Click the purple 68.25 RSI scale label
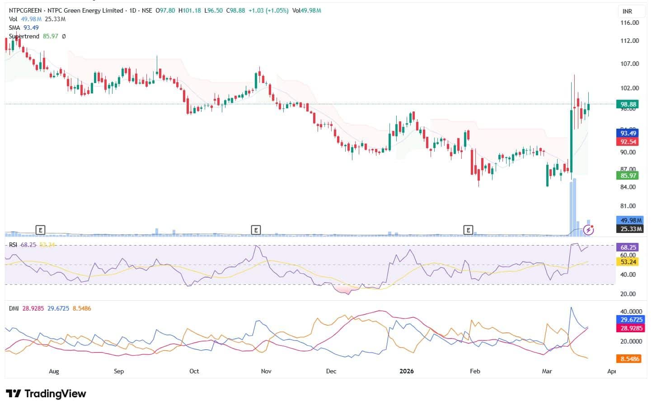 click(x=628, y=247)
